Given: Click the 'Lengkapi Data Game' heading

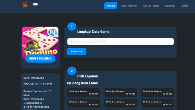Looking at the screenshot, I should [x=93, y=32].
